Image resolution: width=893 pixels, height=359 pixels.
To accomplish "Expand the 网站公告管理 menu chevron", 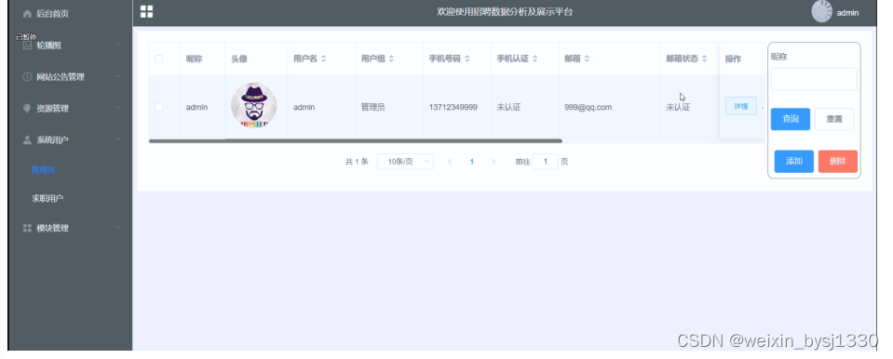I will (x=118, y=75).
